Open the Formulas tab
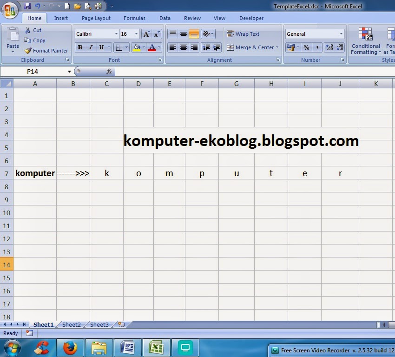The width and height of the screenshot is (395, 357). 134,18
